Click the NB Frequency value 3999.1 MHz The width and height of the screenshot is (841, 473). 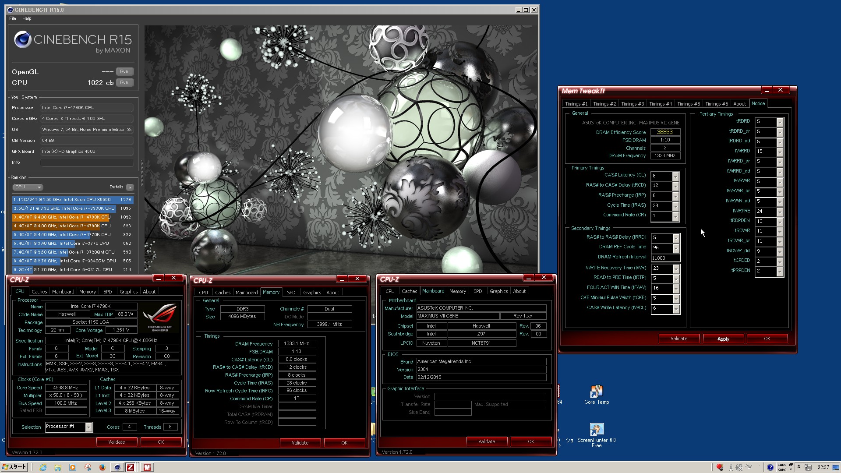click(x=329, y=324)
